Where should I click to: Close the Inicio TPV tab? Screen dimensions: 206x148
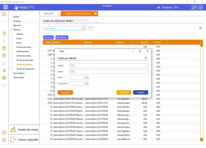[58, 14]
